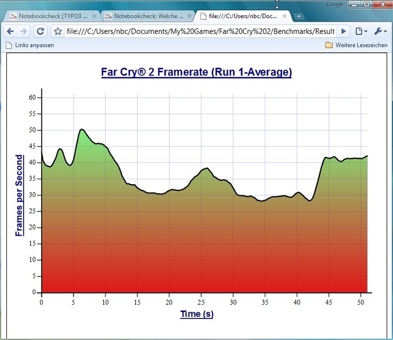Open the Weitere Lesezeichen folder
Image resolution: width=393 pixels, height=340 pixels.
(356, 45)
